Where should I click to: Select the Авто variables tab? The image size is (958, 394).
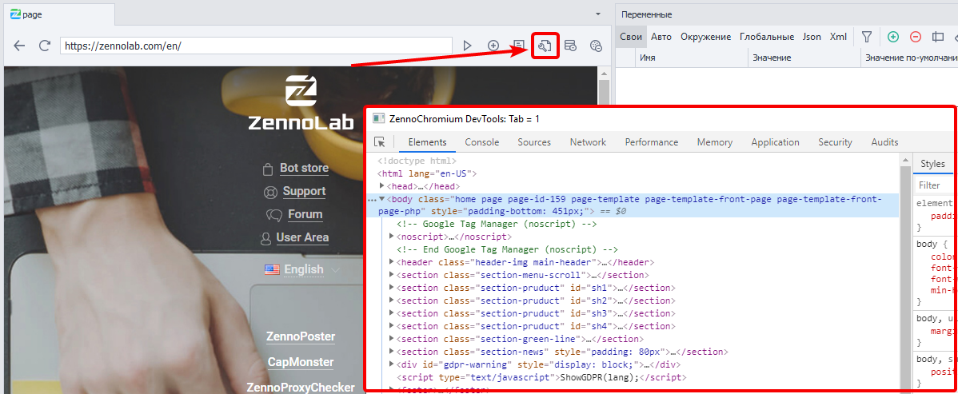(661, 37)
